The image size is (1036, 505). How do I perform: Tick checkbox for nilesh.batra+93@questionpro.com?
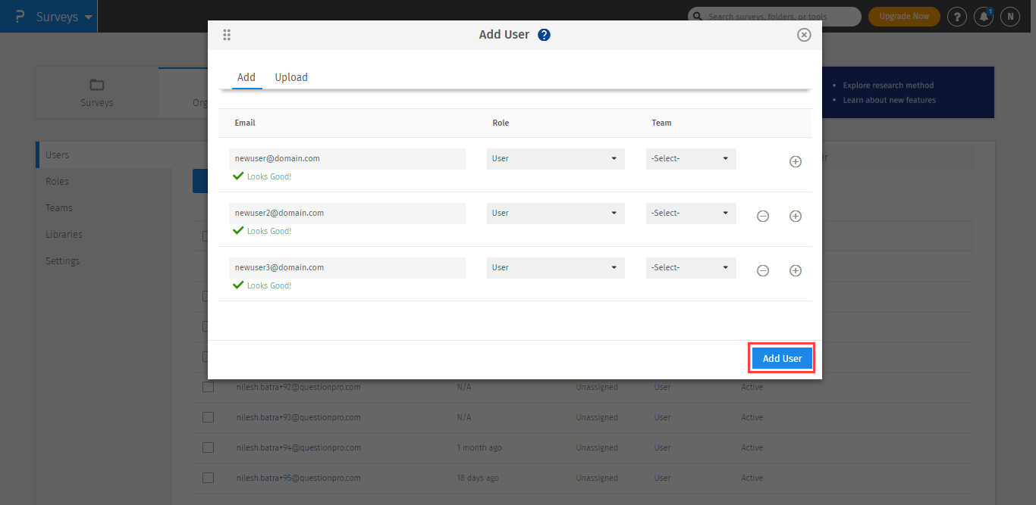(208, 417)
